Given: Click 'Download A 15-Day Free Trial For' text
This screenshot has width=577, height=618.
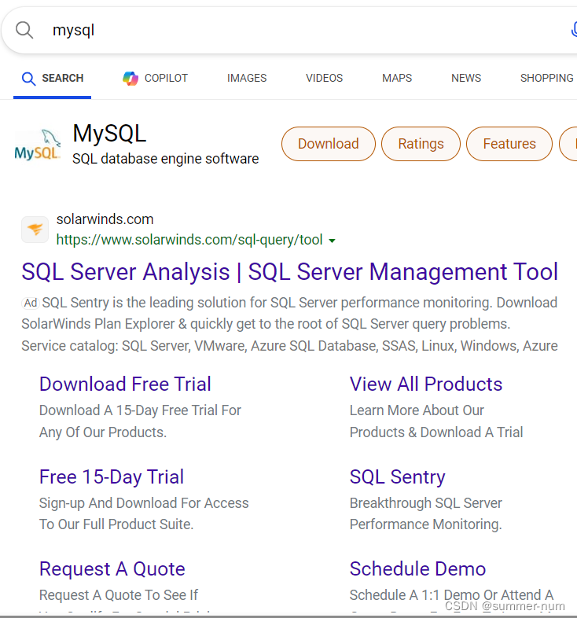Looking at the screenshot, I should 140,410.
